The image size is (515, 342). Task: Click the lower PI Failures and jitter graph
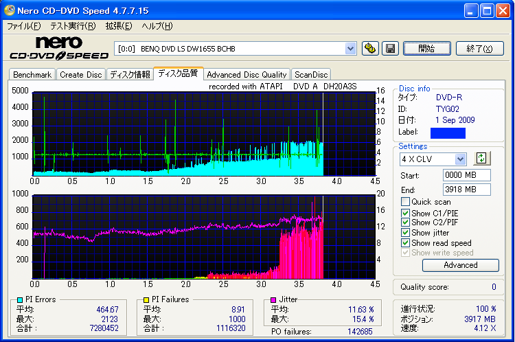(x=204, y=237)
